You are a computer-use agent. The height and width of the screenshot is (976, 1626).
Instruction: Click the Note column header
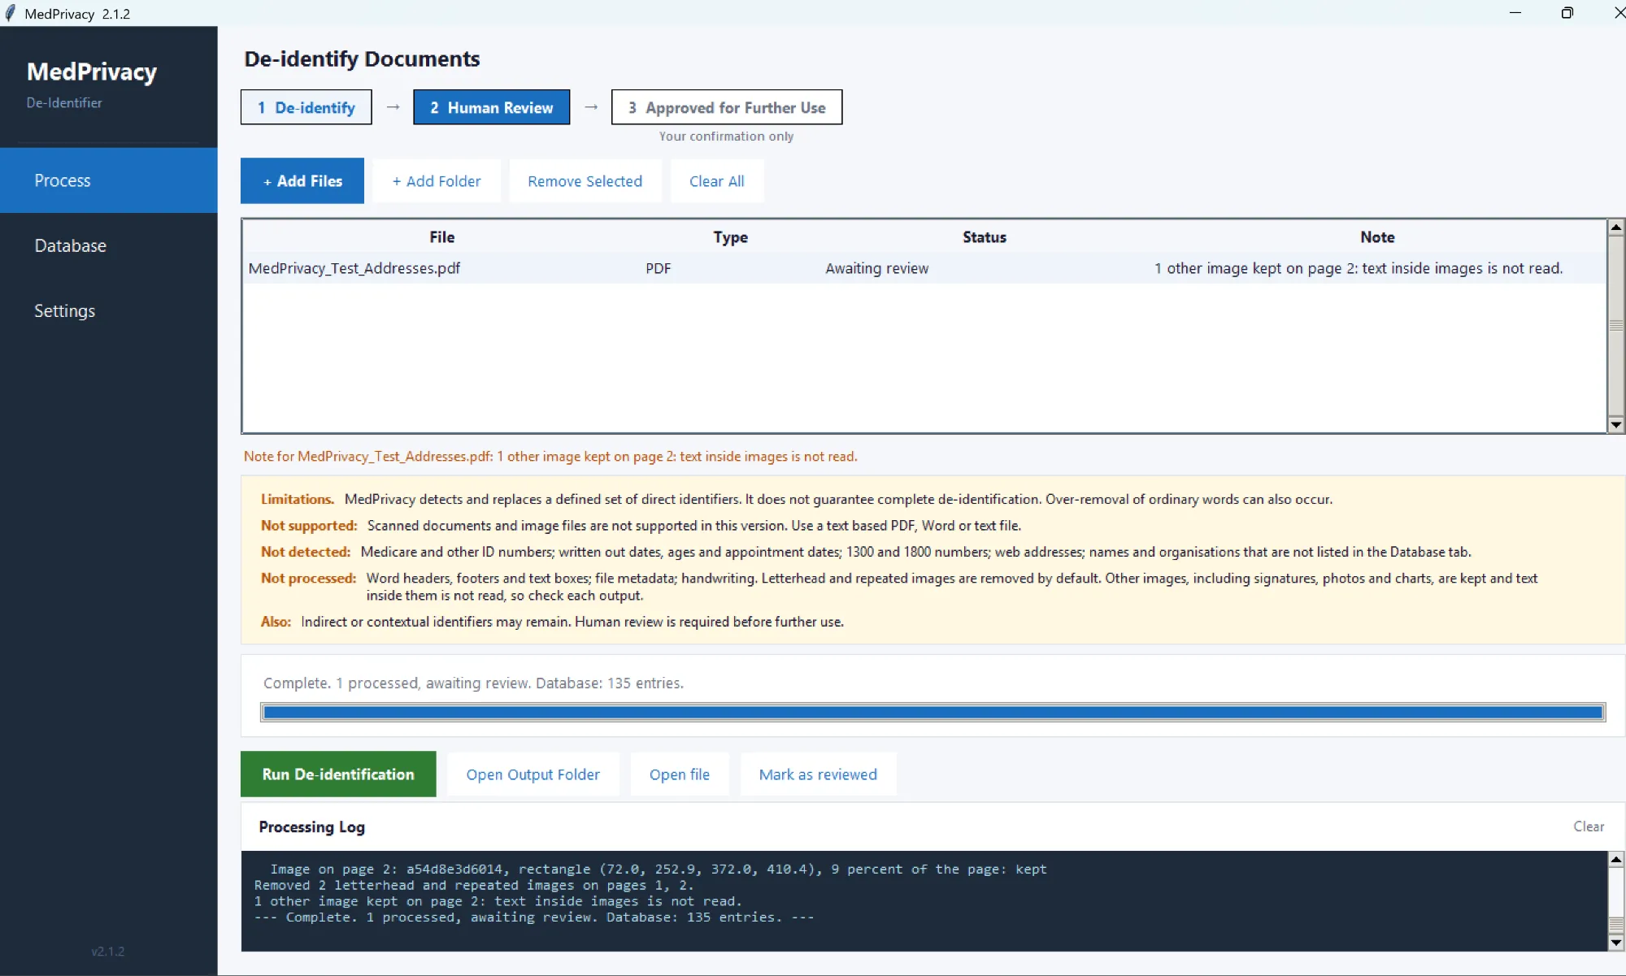click(x=1377, y=237)
